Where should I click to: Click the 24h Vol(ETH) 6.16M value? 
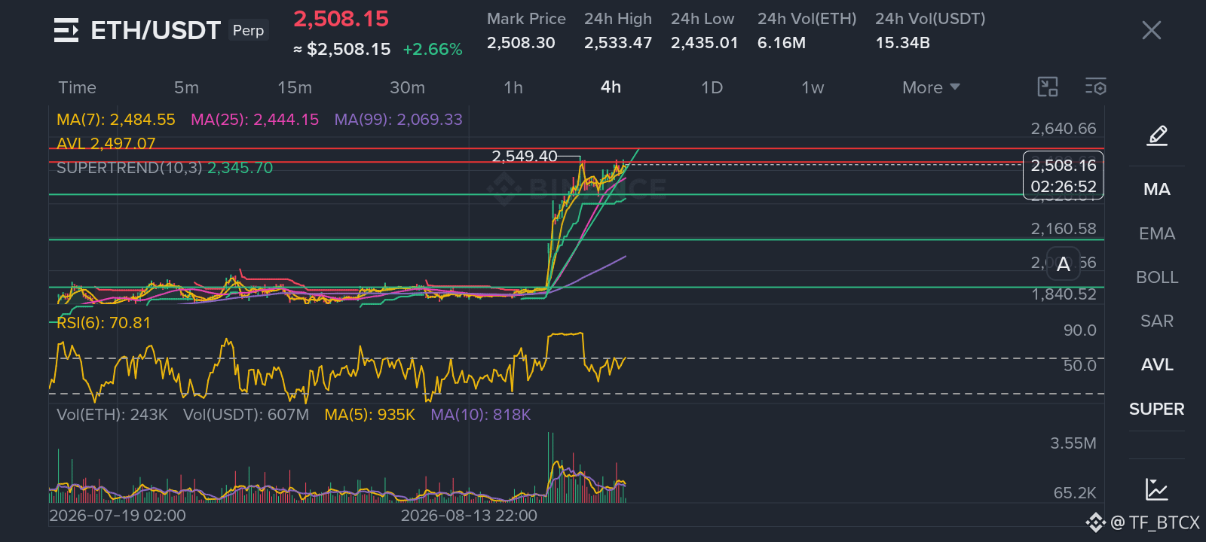[x=782, y=43]
